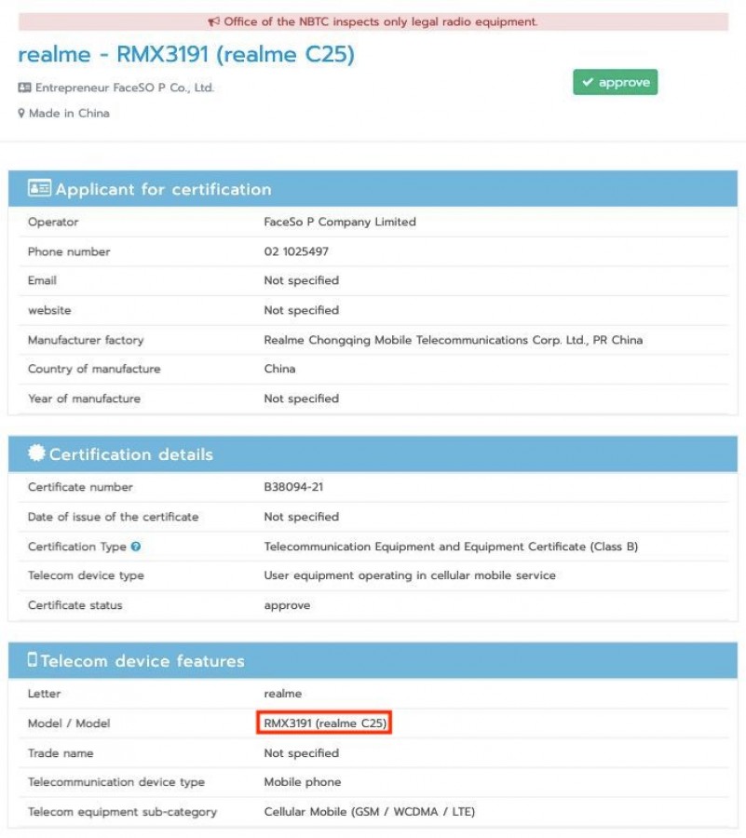Click the phone number 02 1025497
The height and width of the screenshot is (838, 746).
(x=296, y=251)
